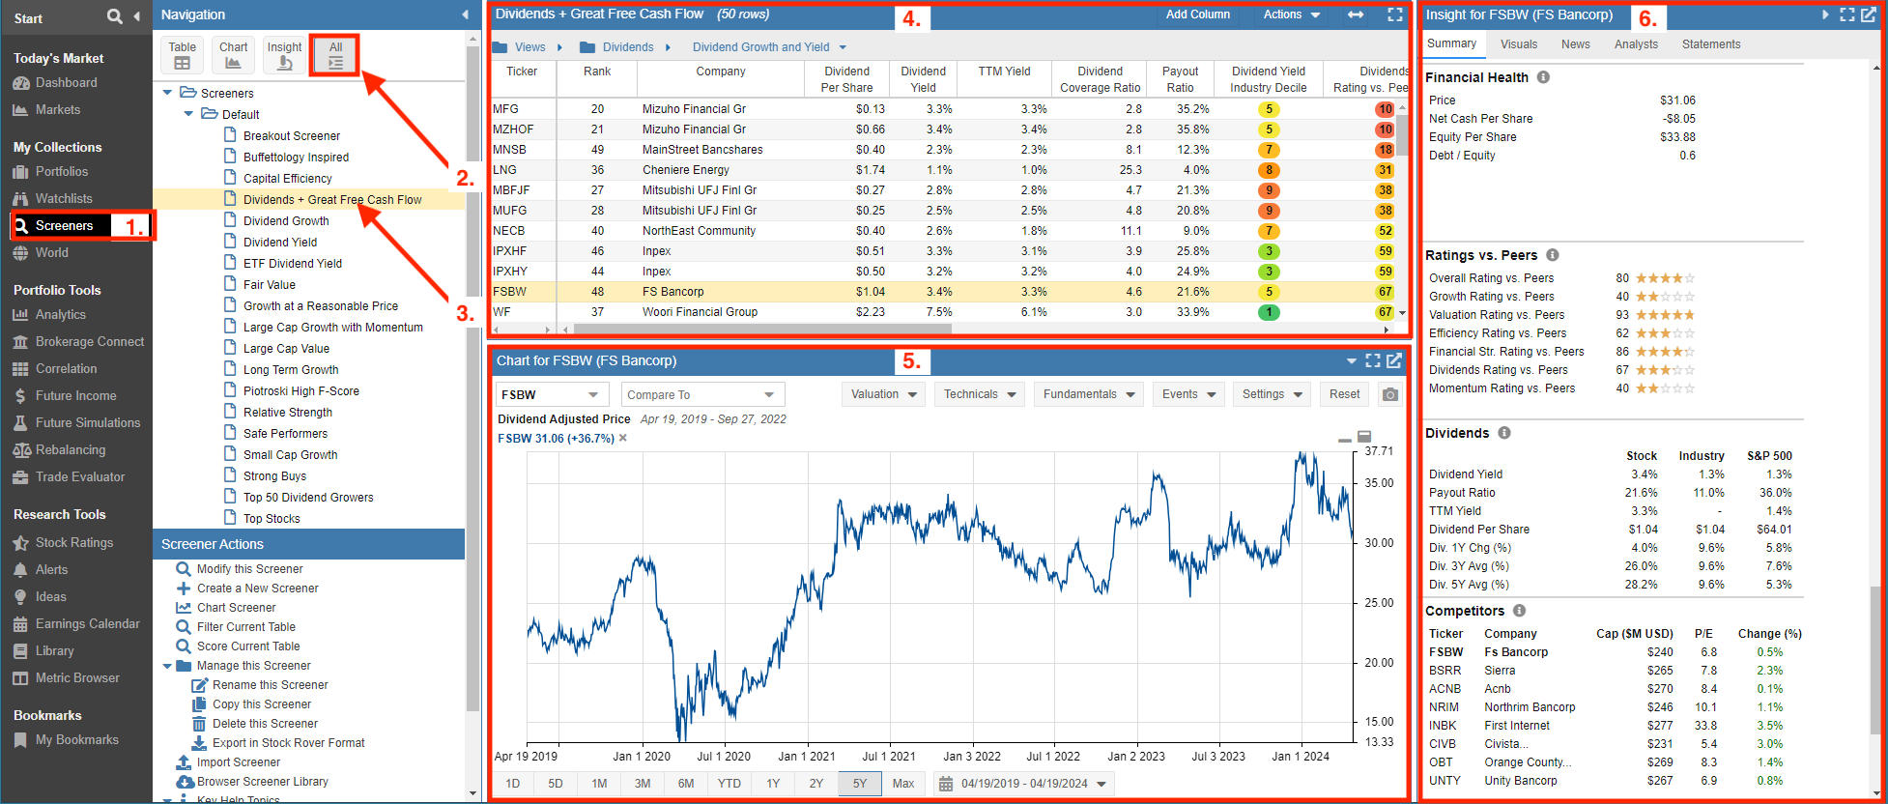This screenshot has width=1888, height=804.
Task: Go to Portfolios in My Collections
Action: tap(61, 172)
